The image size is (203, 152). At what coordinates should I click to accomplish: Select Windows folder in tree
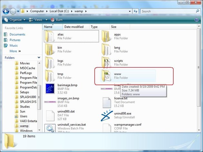coord(26,131)
